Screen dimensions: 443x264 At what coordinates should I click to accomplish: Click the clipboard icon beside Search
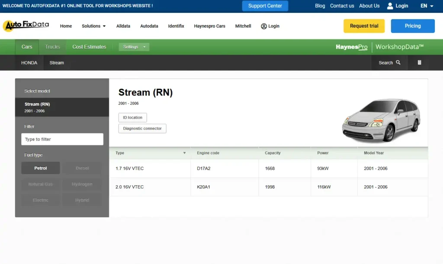[x=419, y=62]
